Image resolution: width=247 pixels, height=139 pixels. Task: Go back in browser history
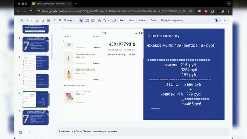pyautogui.click(x=19, y=11)
